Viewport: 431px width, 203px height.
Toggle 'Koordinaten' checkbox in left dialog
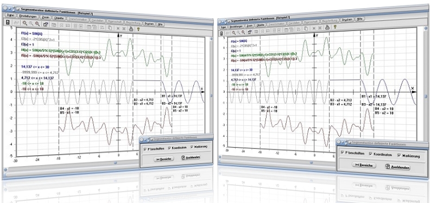coord(169,148)
